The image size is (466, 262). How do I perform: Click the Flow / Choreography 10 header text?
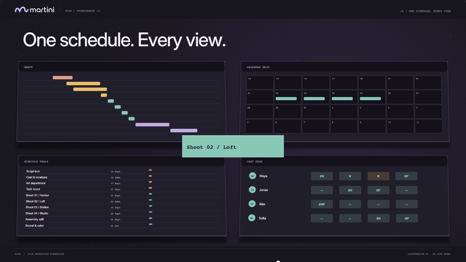[82, 11]
